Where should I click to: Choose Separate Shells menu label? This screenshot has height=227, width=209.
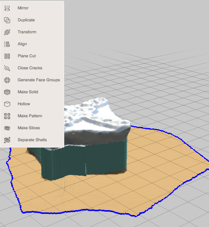32,140
